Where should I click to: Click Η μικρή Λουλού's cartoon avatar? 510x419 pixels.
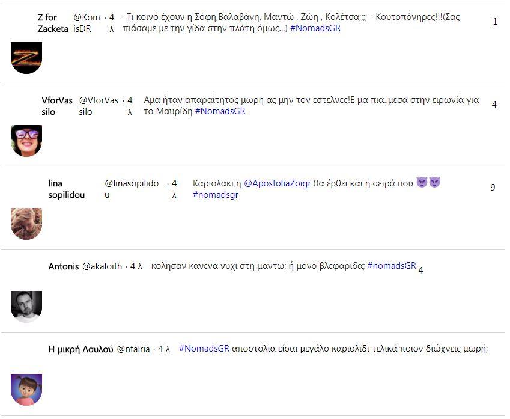coord(26,390)
